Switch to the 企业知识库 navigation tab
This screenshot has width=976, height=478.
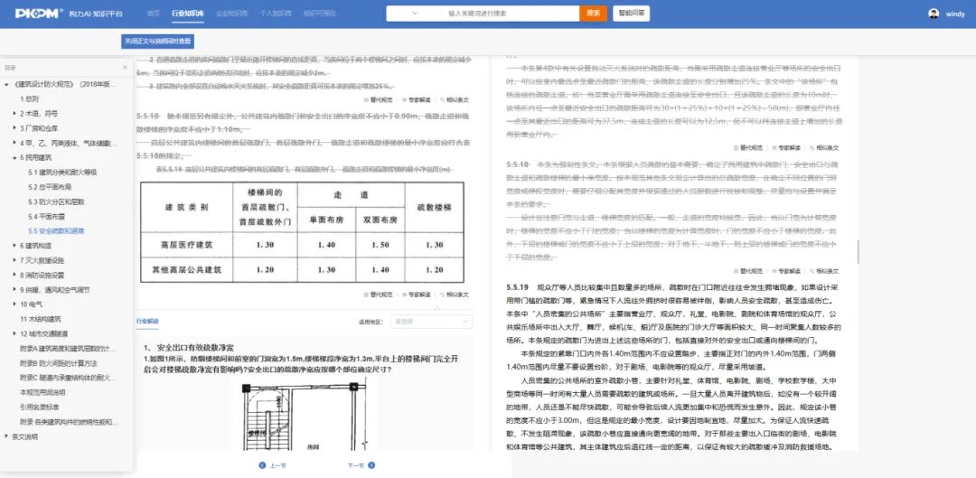[x=232, y=14]
